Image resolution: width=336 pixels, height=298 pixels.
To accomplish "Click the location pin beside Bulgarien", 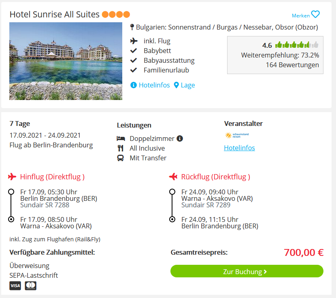I will (132, 27).
